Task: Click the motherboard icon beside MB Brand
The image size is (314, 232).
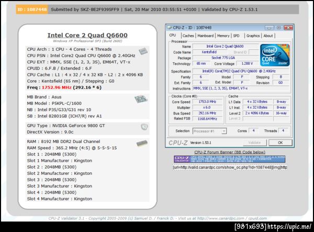Action: (x=141, y=99)
